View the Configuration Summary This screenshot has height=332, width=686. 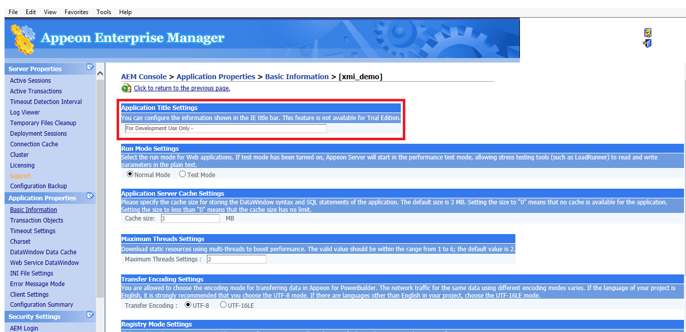tap(41, 305)
